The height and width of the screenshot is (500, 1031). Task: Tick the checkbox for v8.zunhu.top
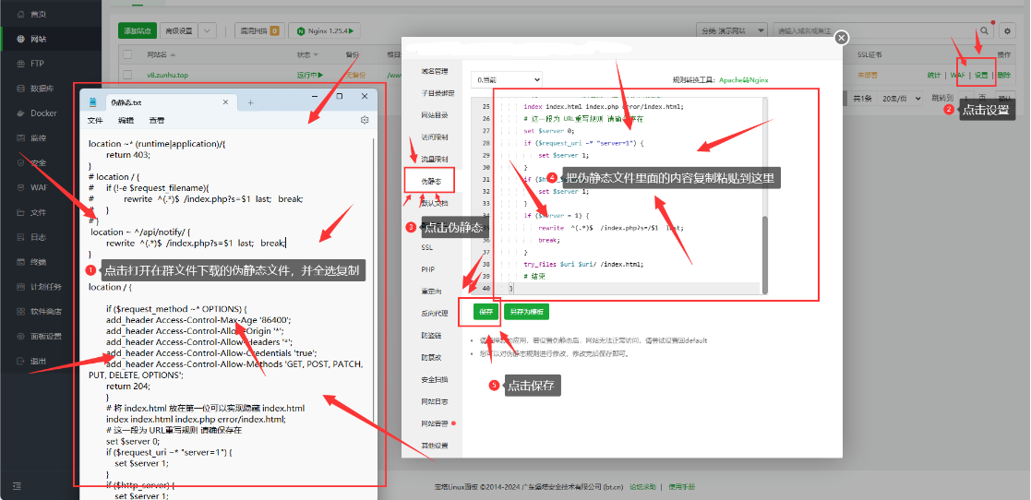[x=127, y=74]
